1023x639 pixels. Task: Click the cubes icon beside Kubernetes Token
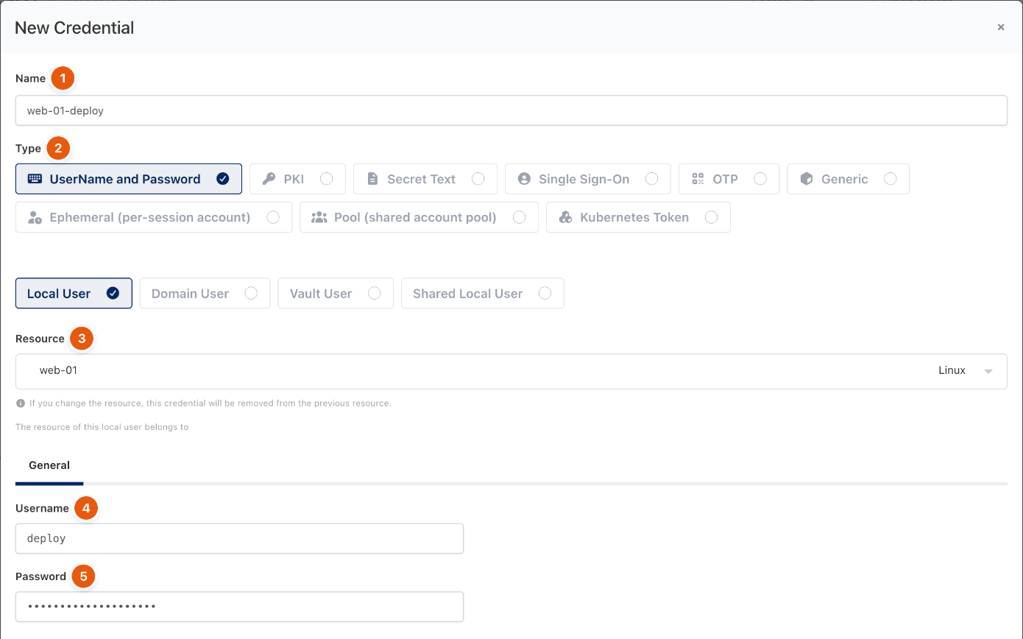point(566,217)
